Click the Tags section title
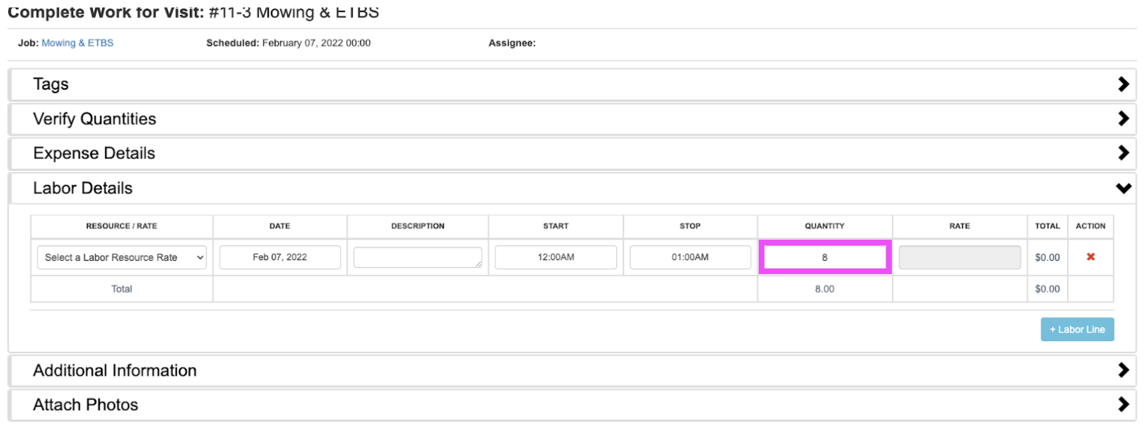The image size is (1144, 429). pyautogui.click(x=51, y=84)
